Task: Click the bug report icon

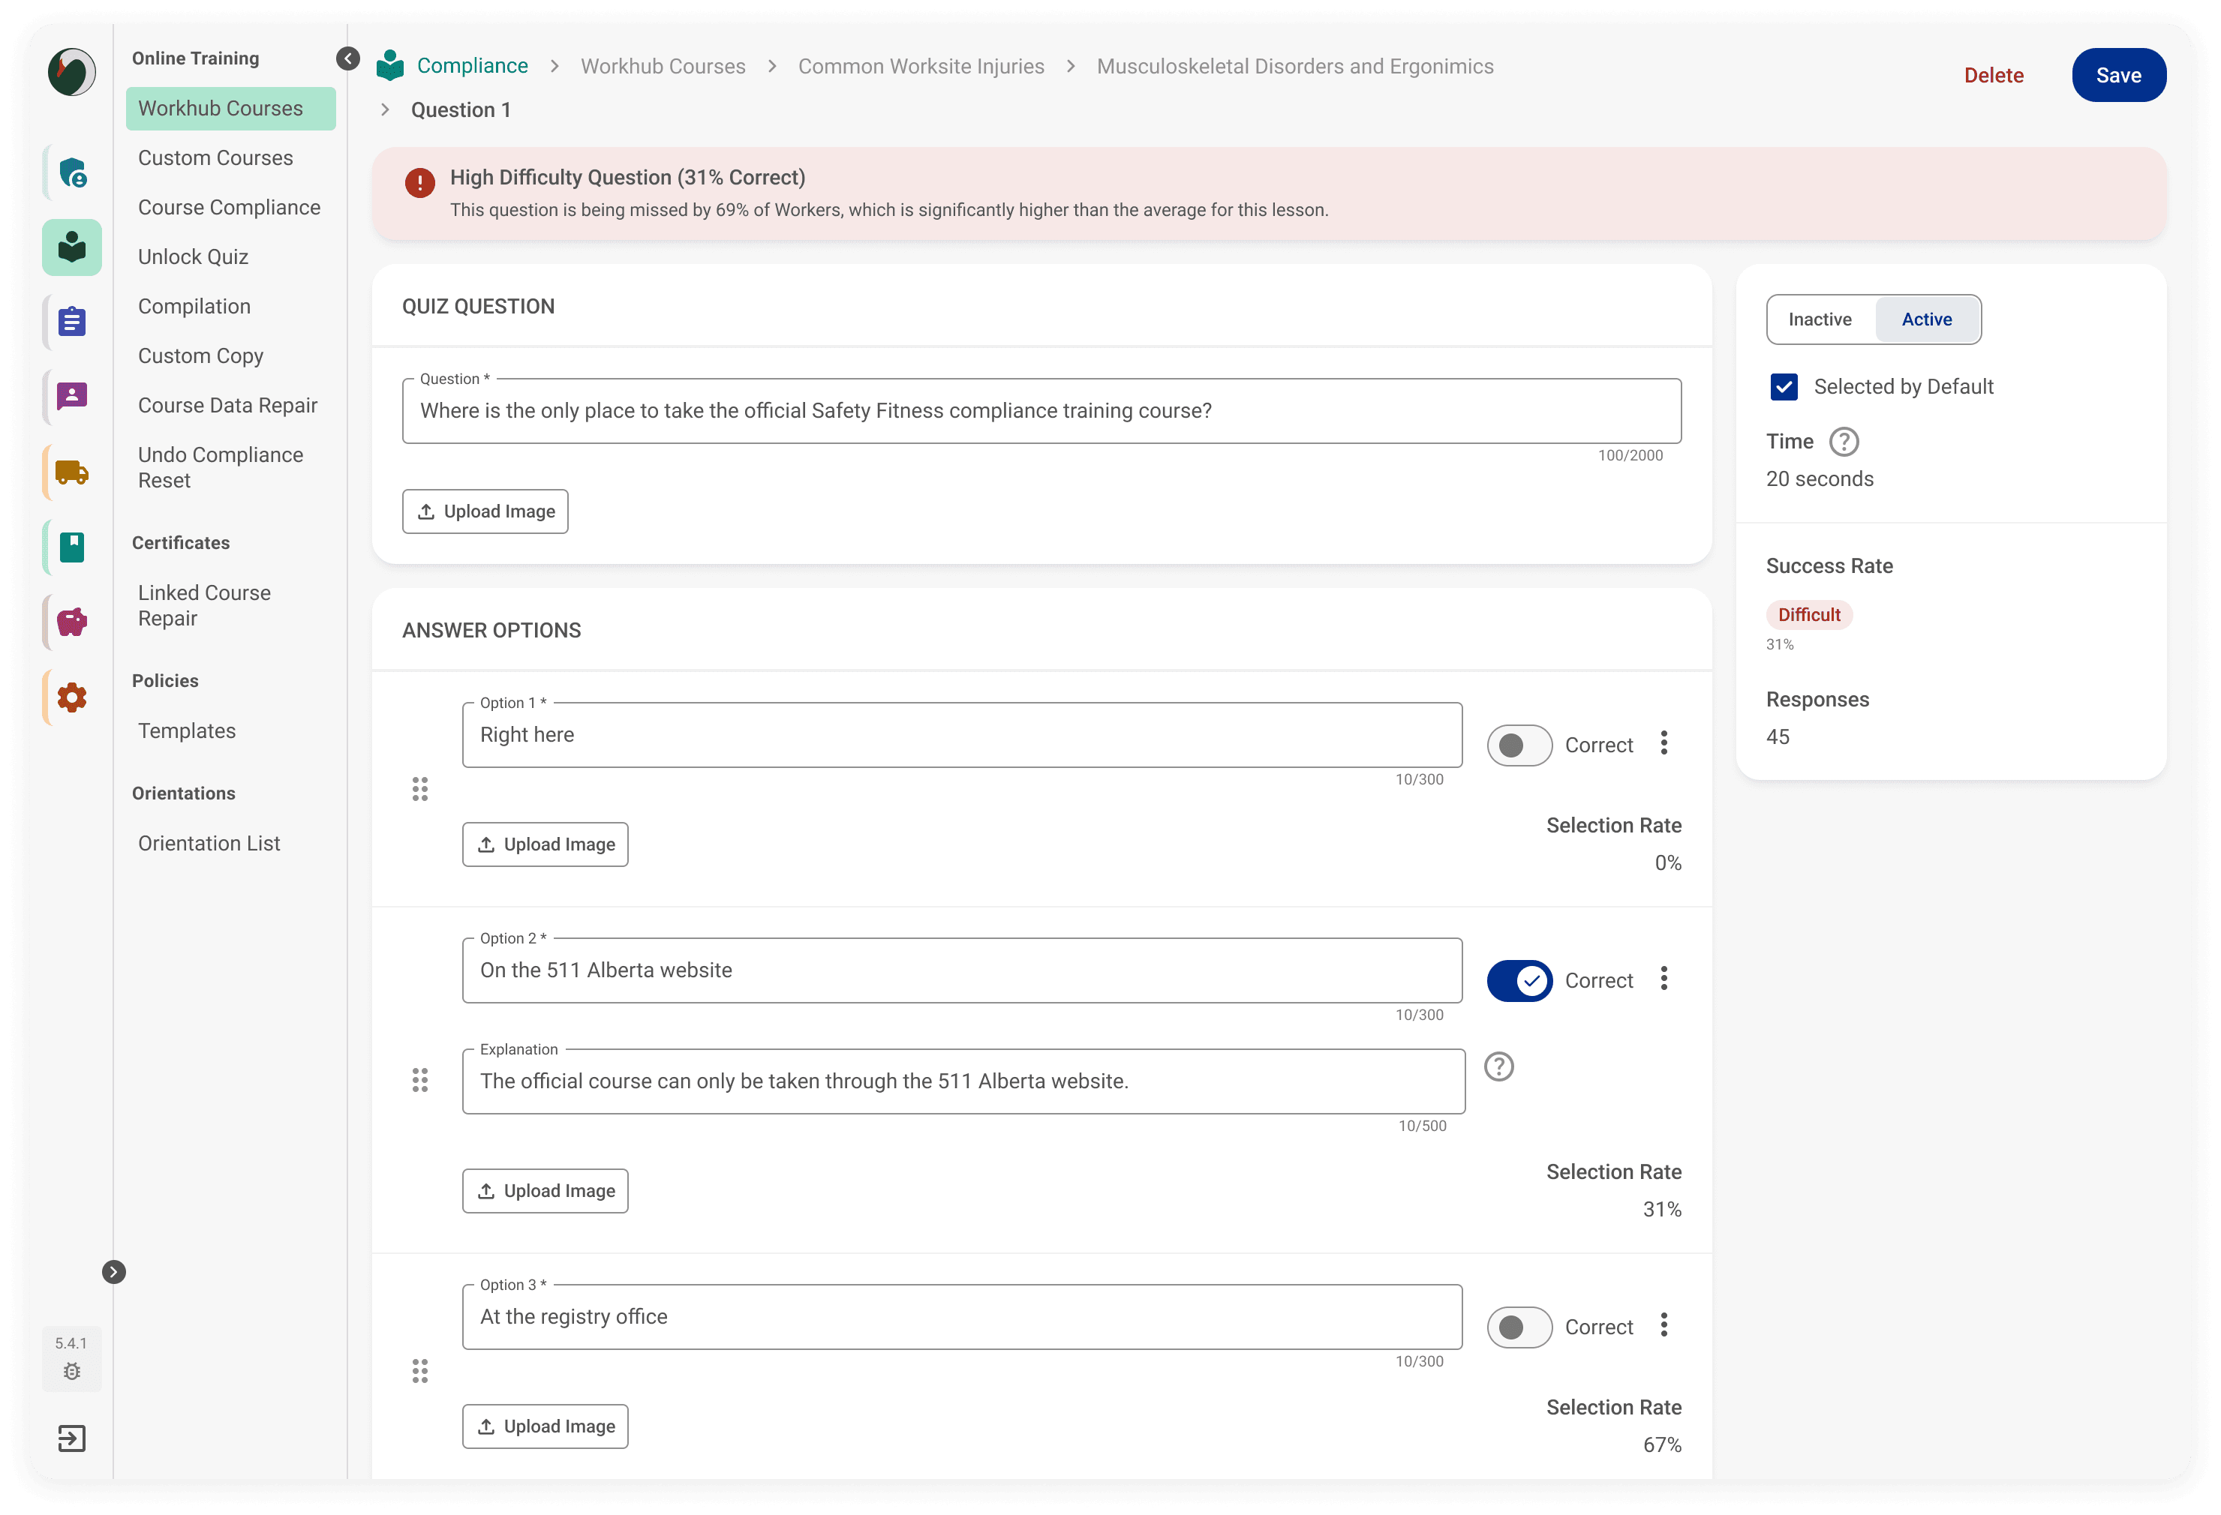Action: [x=72, y=1372]
